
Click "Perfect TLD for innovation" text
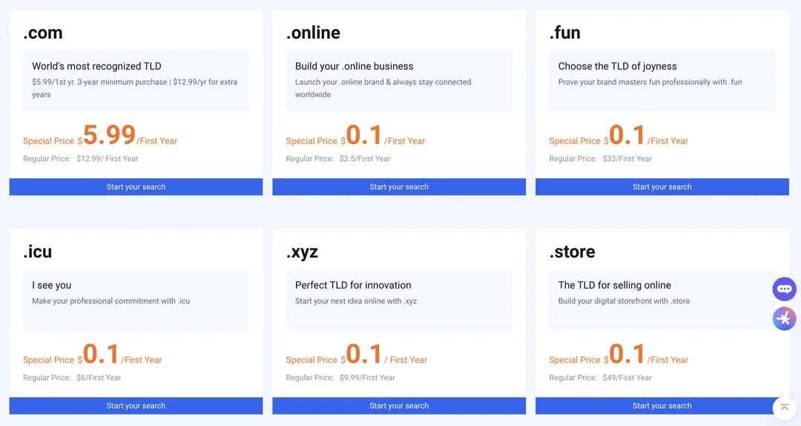(x=353, y=285)
